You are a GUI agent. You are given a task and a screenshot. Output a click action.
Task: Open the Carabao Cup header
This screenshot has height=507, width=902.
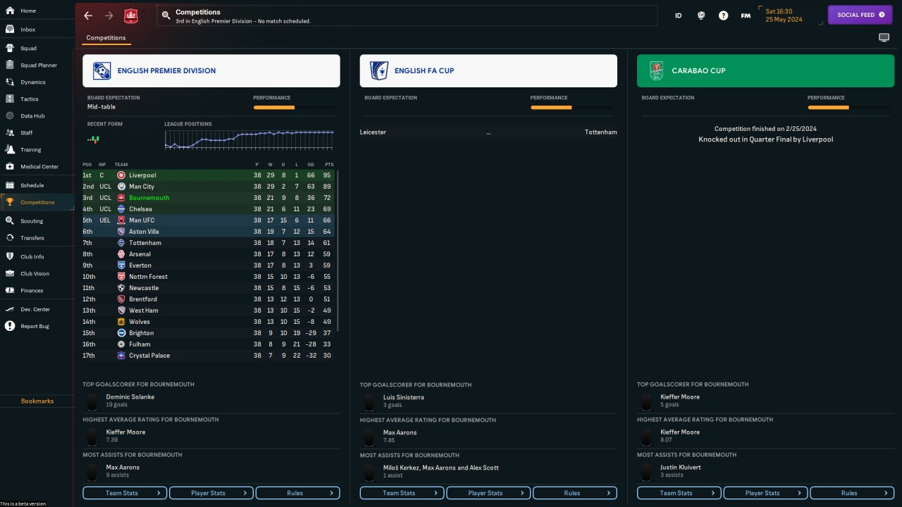coord(766,71)
